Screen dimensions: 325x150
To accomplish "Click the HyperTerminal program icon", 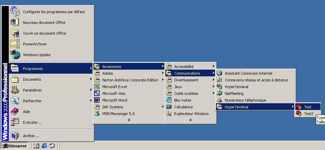I will pyautogui.click(x=219, y=86).
